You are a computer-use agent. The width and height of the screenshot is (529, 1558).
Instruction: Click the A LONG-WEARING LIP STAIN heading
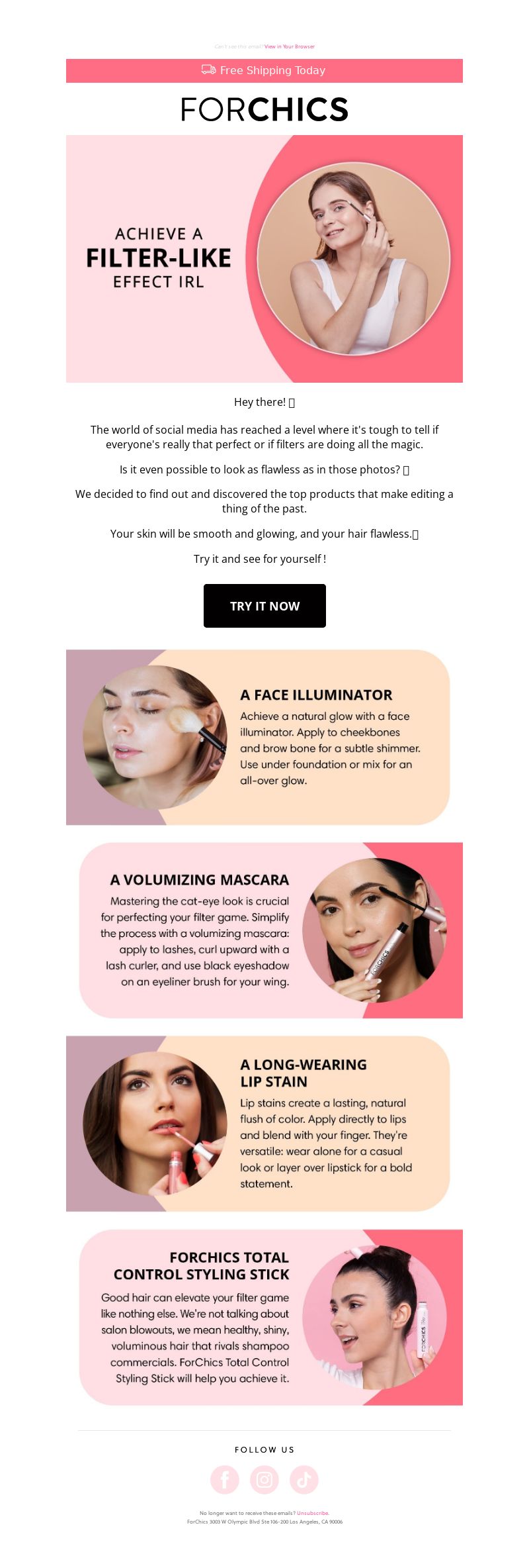[x=304, y=1073]
